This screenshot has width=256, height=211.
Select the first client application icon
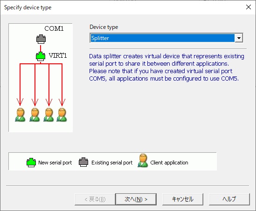coord(20,115)
